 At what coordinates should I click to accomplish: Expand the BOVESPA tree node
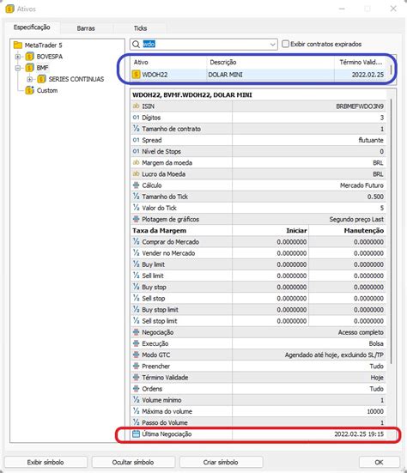(x=18, y=57)
